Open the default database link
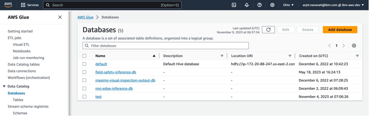The height and width of the screenshot is (117, 370). click(101, 64)
